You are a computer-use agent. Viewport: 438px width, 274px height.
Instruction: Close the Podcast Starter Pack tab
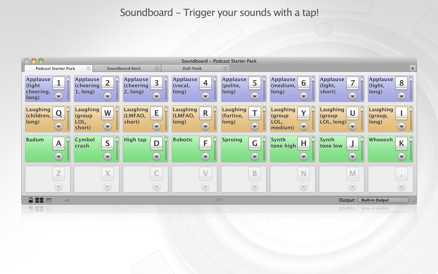point(89,68)
